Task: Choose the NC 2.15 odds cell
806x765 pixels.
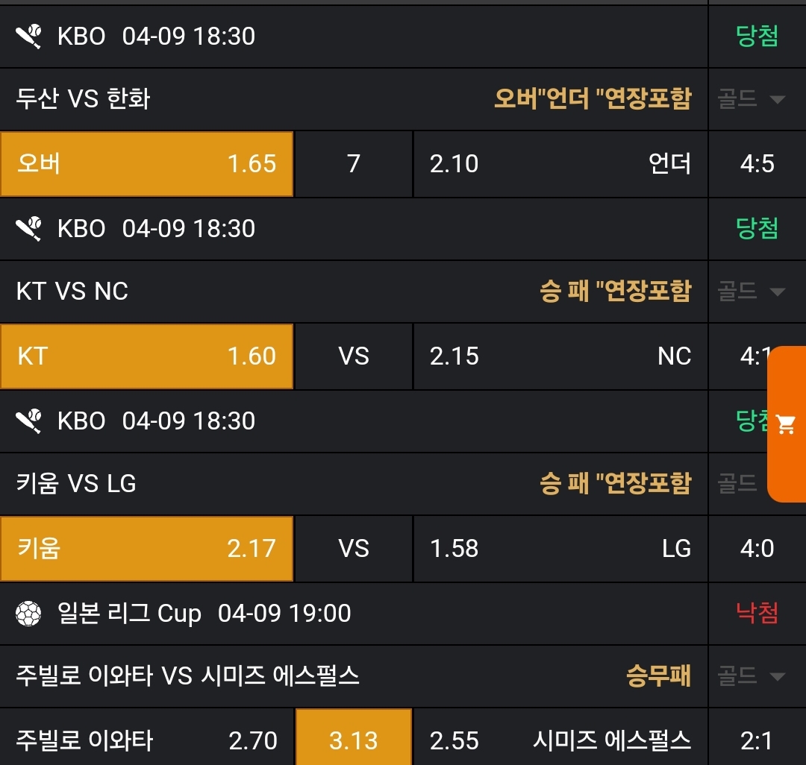Action: pyautogui.click(x=560, y=356)
